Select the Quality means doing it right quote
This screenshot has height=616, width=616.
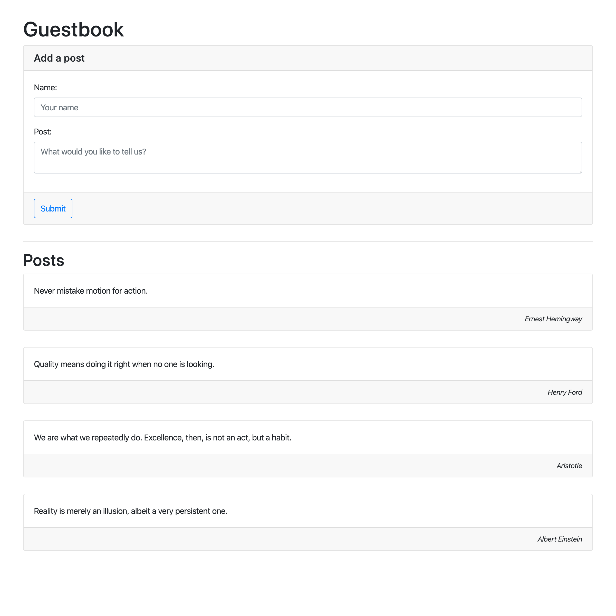click(124, 364)
